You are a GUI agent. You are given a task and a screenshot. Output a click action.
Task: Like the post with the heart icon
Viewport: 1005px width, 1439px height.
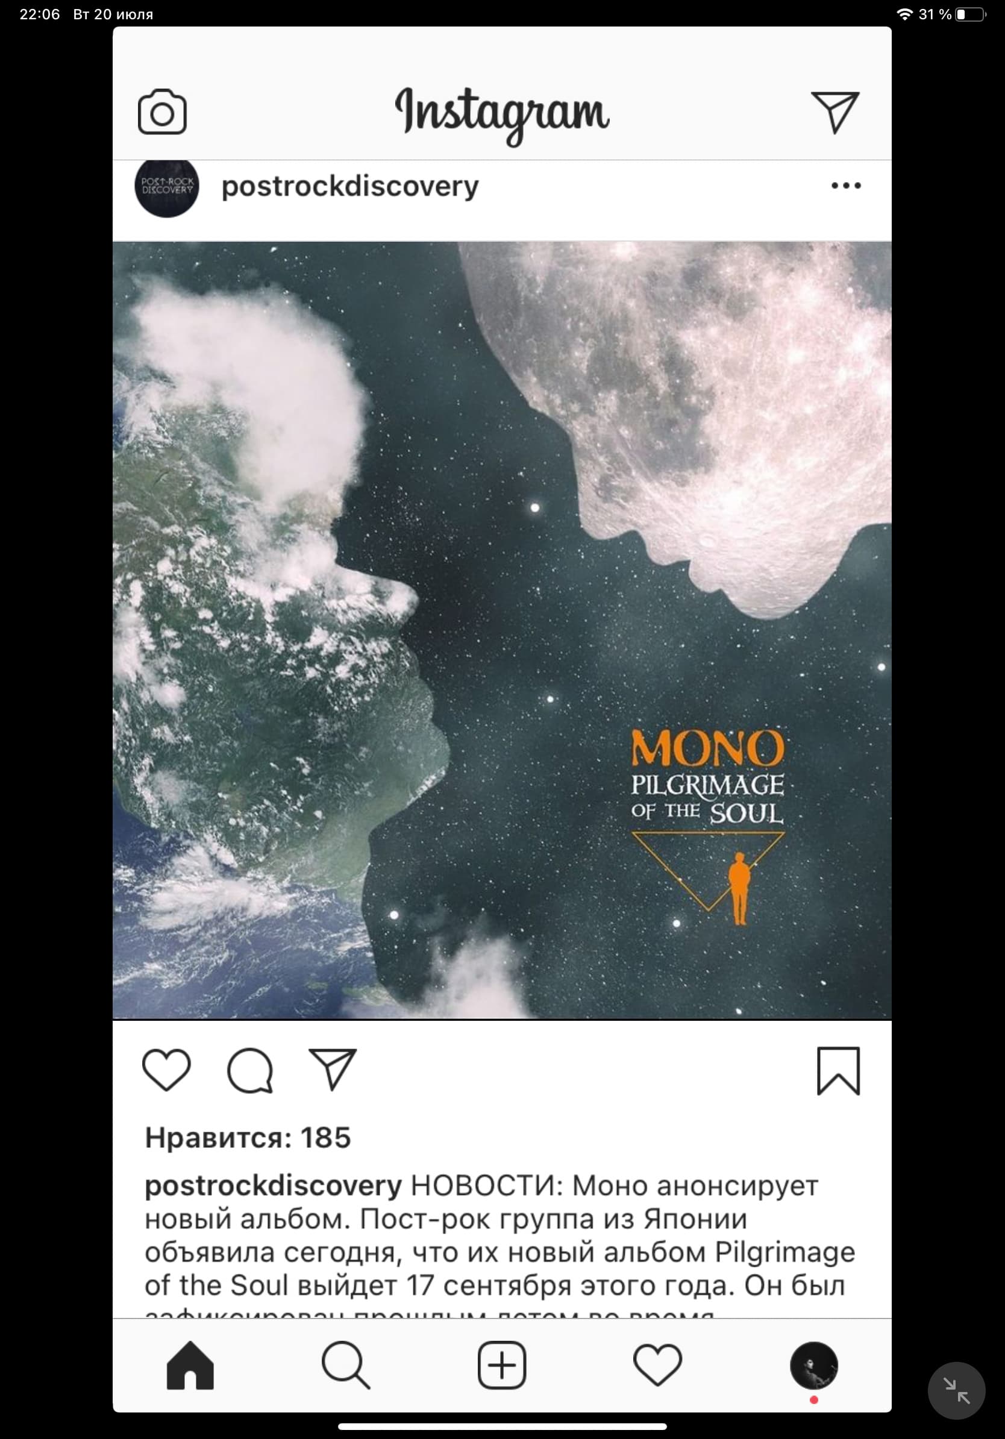click(167, 1070)
